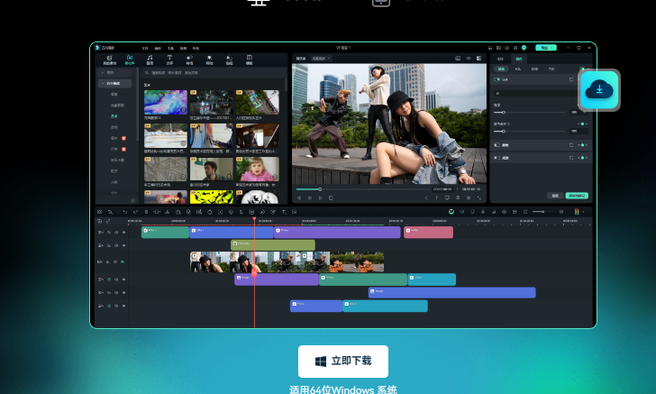Click the teal cloud download icon
The width and height of the screenshot is (656, 394).
click(599, 90)
